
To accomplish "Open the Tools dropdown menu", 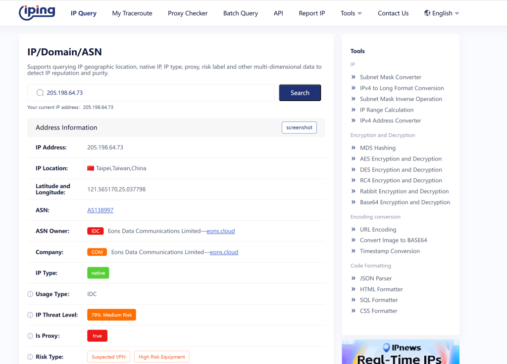I will [351, 13].
